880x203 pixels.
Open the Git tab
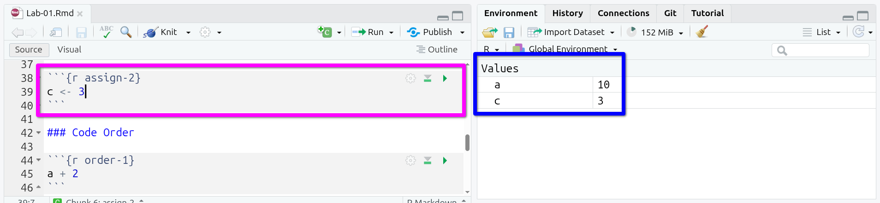(670, 13)
